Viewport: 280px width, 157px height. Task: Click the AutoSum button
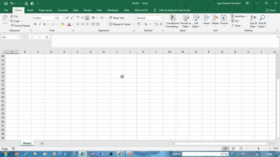[x=238, y=16]
